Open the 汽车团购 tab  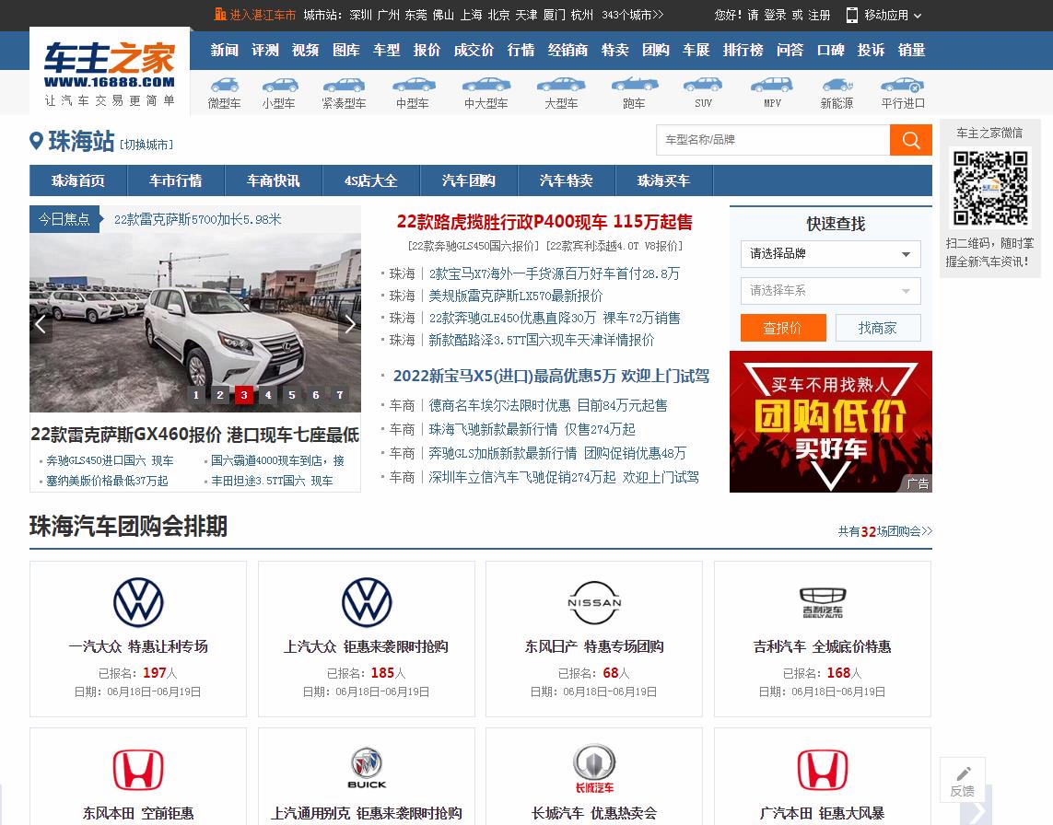(469, 180)
